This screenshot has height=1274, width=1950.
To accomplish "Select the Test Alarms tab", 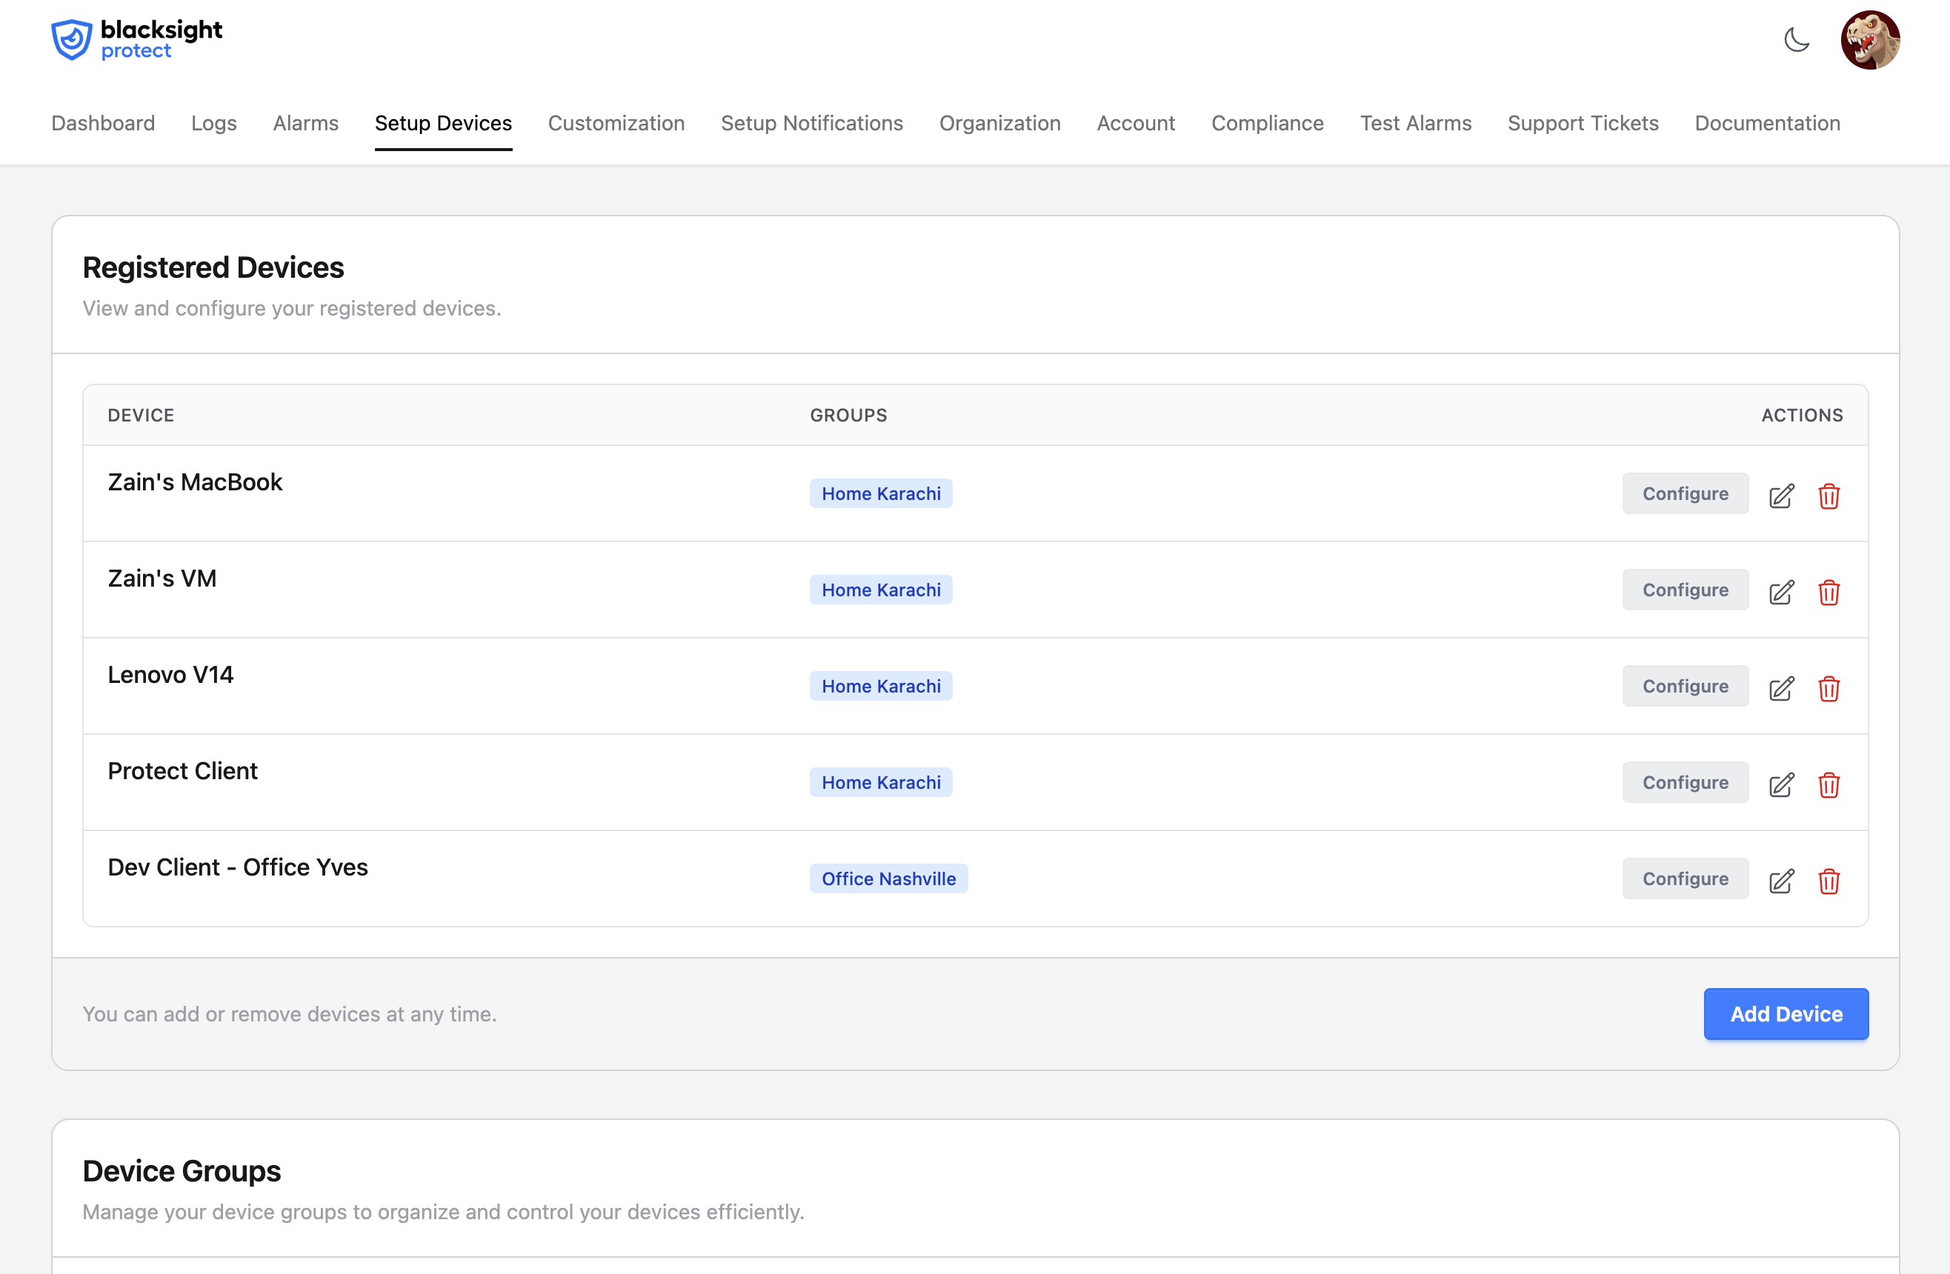I will tap(1416, 123).
